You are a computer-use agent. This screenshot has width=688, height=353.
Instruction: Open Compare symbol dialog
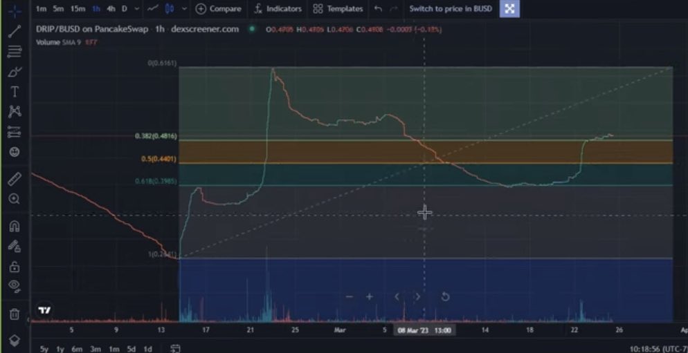[x=218, y=9]
